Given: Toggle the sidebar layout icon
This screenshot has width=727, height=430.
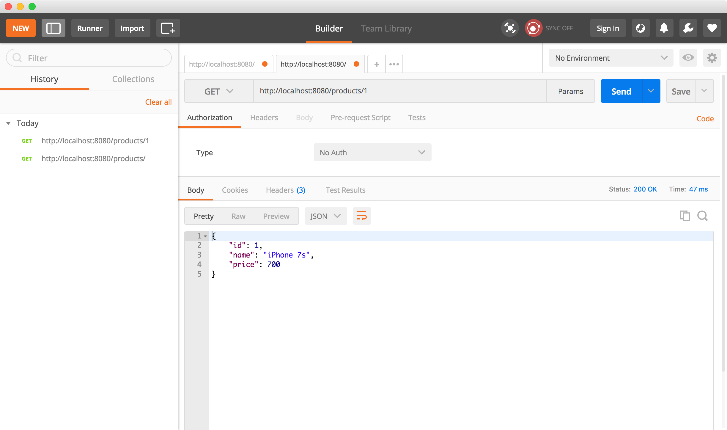Looking at the screenshot, I should (53, 28).
